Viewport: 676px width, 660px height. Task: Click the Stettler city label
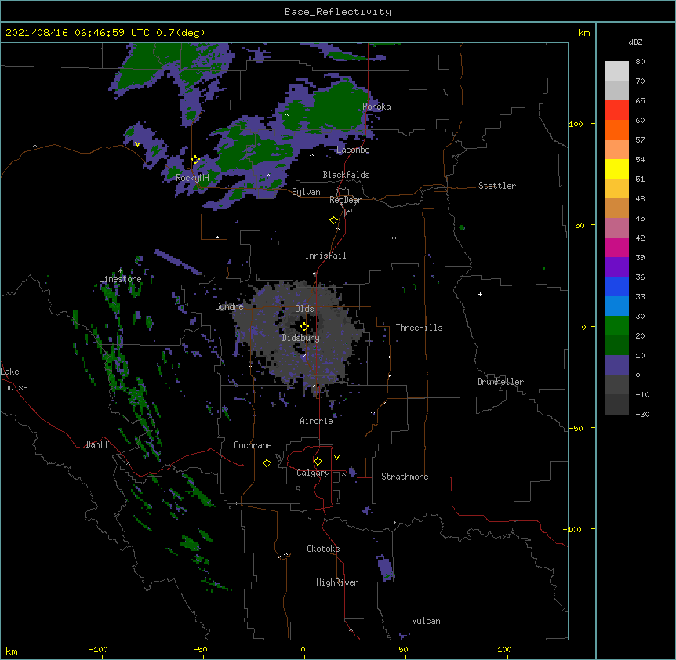(x=497, y=186)
